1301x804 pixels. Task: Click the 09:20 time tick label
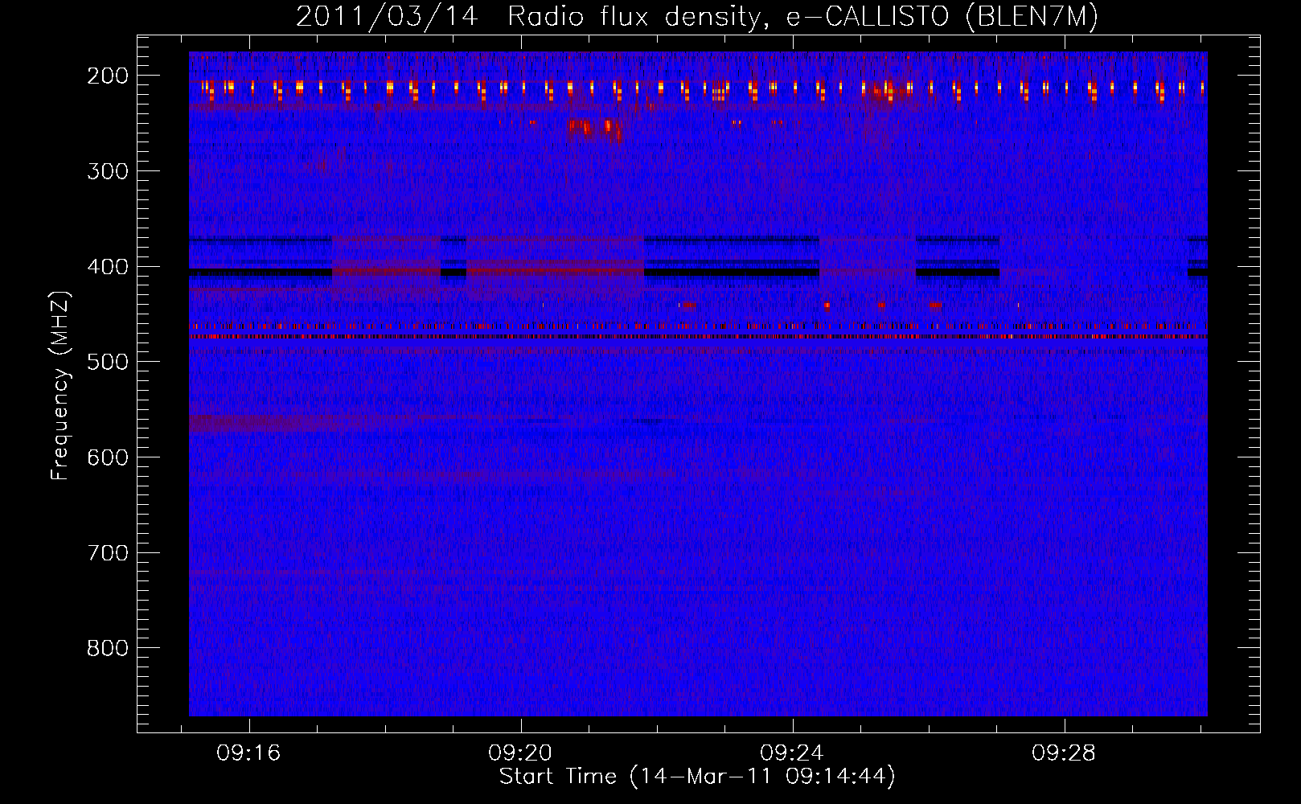[520, 753]
